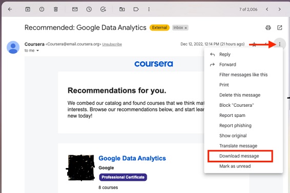Image resolution: width=290 pixels, height=193 pixels.
Task: Choose Forward from the menu
Action: (243, 64)
